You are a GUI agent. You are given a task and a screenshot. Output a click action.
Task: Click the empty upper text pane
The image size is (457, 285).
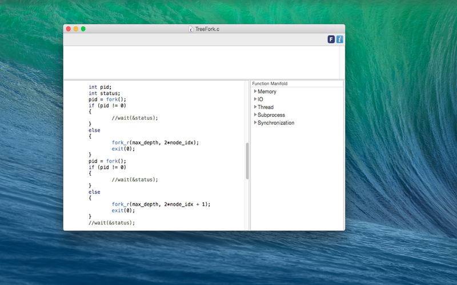(201, 62)
